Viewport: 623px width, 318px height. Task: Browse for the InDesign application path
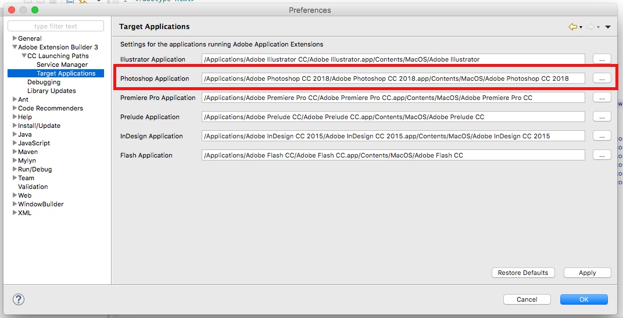click(x=602, y=136)
